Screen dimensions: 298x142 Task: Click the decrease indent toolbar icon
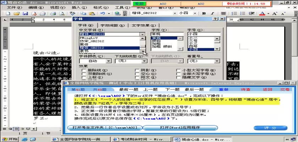[252, 13]
